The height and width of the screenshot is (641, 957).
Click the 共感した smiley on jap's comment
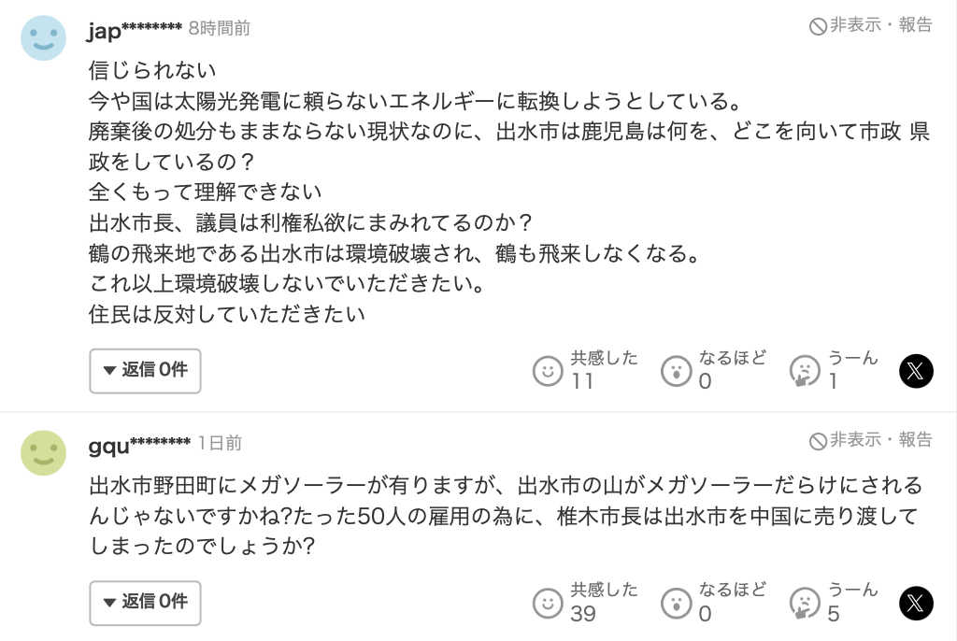click(x=548, y=371)
